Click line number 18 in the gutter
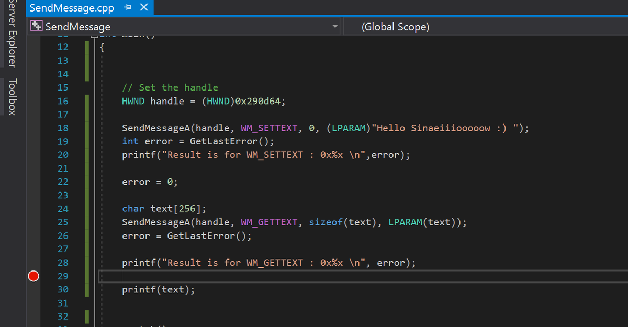The height and width of the screenshot is (327, 628). click(63, 128)
